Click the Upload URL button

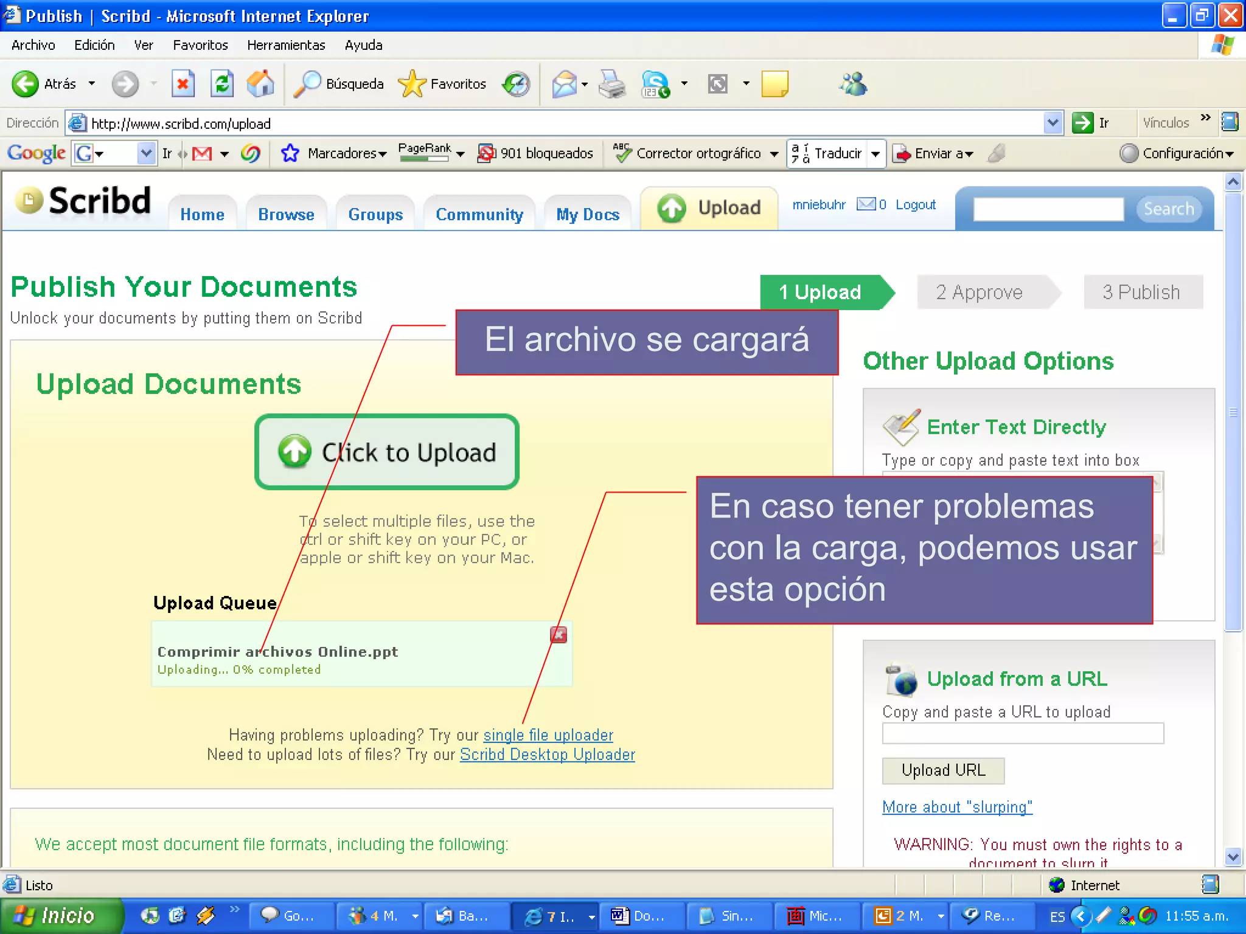coord(943,770)
